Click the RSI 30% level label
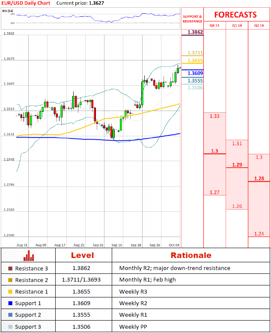Image resolution: width=271 pixels, height=333 pixels. [x=13, y=23]
